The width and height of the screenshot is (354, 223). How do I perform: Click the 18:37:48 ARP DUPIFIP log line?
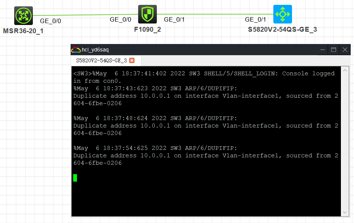point(155,118)
